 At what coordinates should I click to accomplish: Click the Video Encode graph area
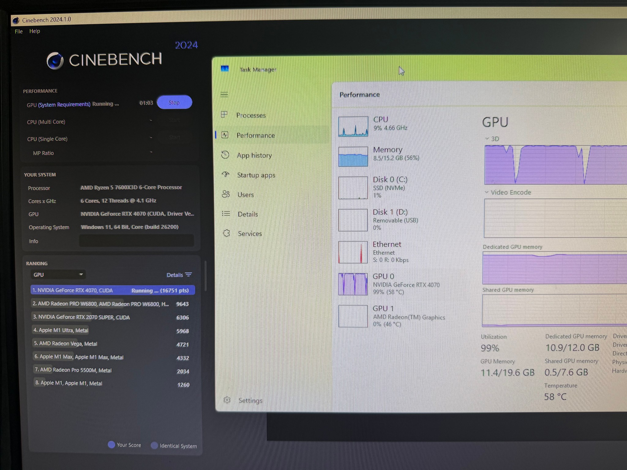[x=555, y=218]
